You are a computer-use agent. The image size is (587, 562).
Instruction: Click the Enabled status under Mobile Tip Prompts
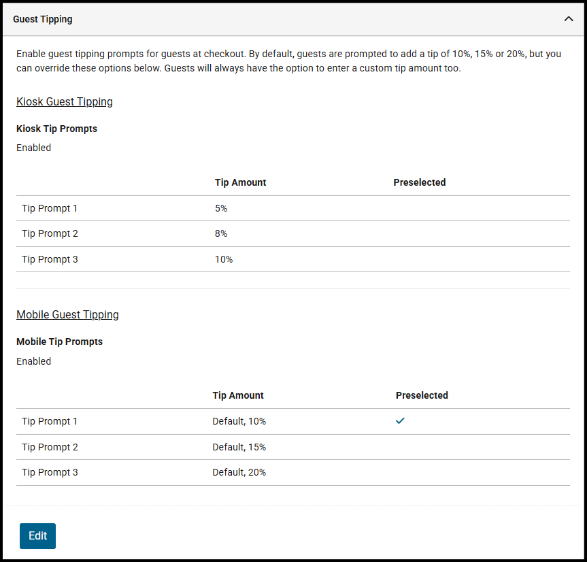(34, 361)
